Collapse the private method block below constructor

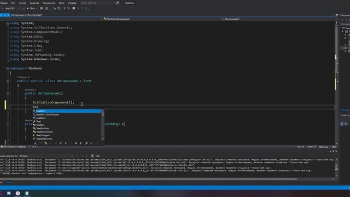(x=8, y=124)
